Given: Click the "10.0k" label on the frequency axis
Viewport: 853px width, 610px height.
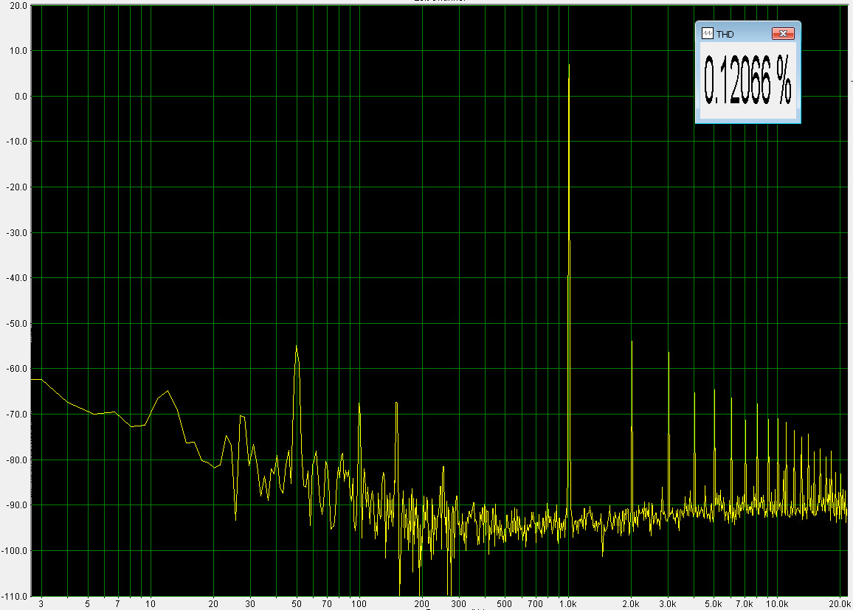Looking at the screenshot, I should pos(778,603).
